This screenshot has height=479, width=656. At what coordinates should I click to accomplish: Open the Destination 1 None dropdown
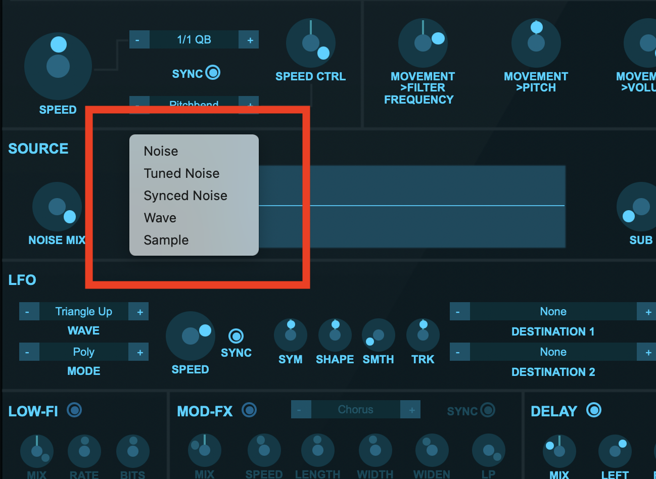(553, 312)
